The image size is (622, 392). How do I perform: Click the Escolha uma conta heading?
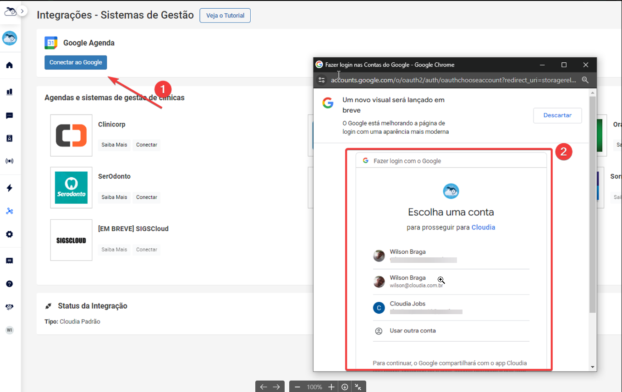click(451, 212)
